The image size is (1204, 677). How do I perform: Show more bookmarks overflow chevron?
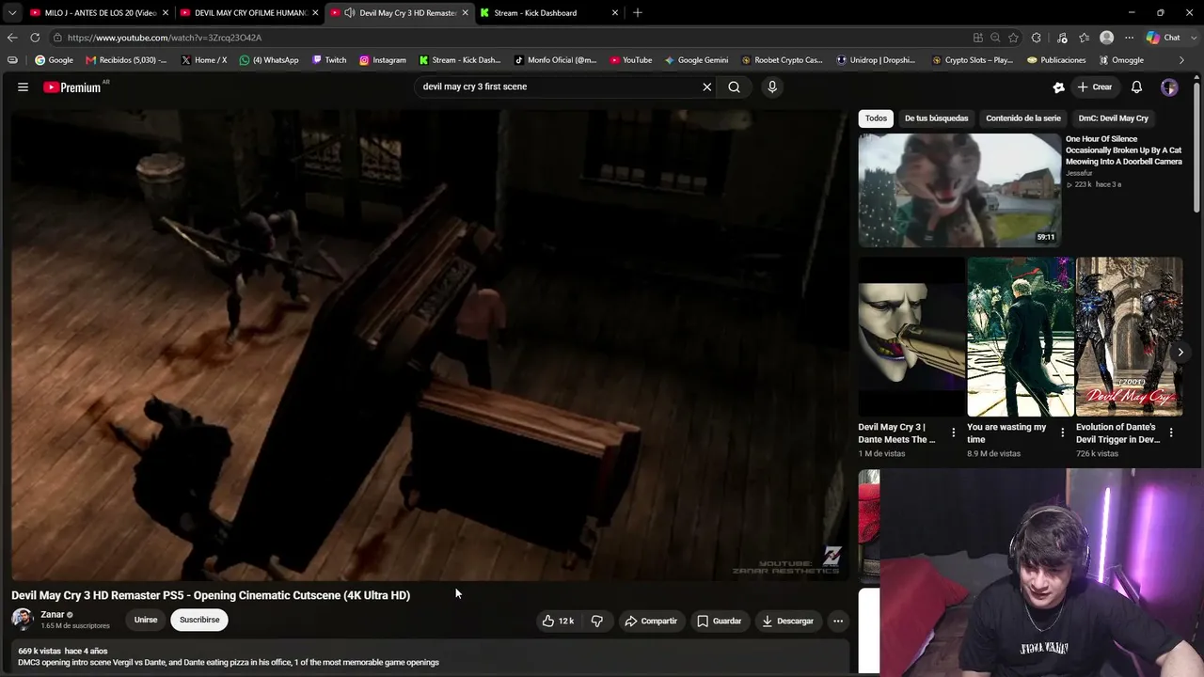(x=1182, y=60)
